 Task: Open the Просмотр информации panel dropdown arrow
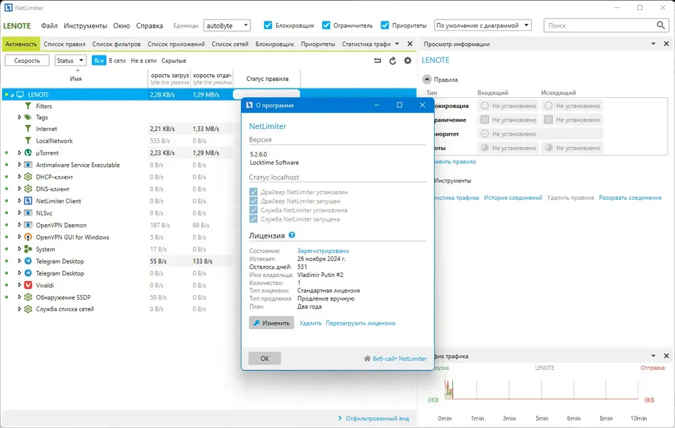click(x=653, y=44)
